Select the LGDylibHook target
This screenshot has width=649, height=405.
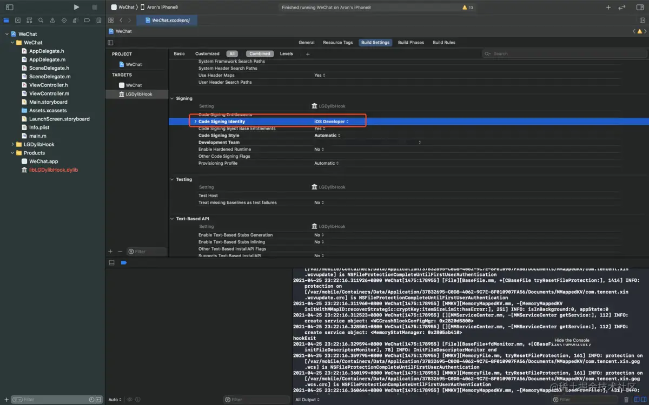(x=137, y=94)
